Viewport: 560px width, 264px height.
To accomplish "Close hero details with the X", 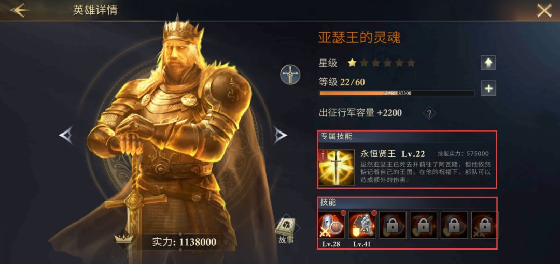I will 544,10.
